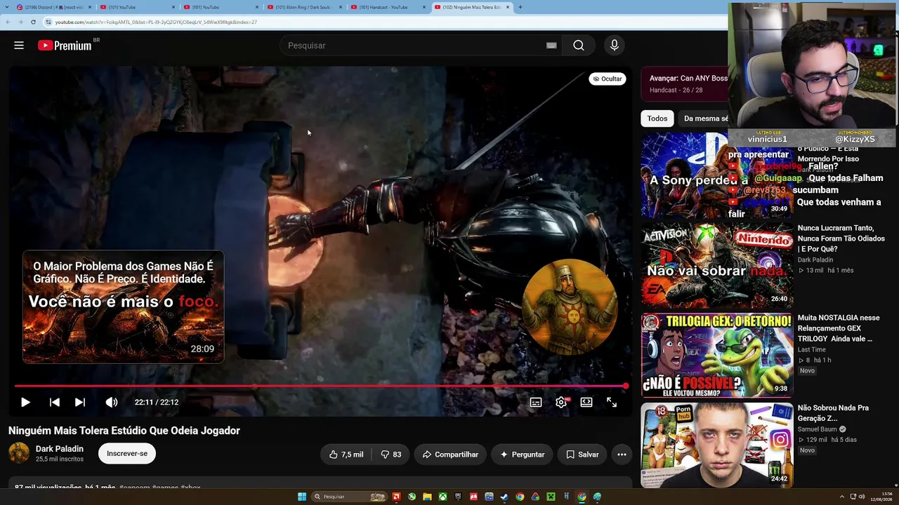Open Steam from the taskbar
Screen dimensions: 899x505
click(x=504, y=497)
